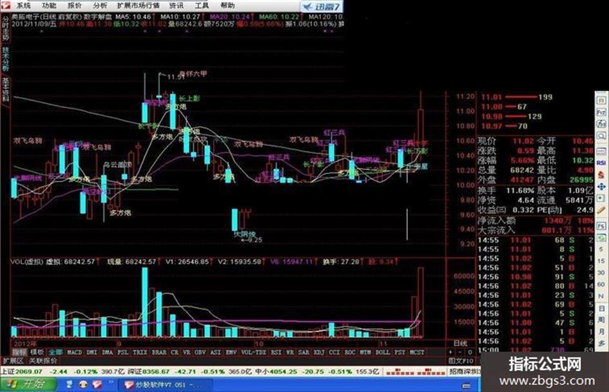Click the green plus add icon
The height and width of the screenshot is (392, 609).
[x=601, y=198]
